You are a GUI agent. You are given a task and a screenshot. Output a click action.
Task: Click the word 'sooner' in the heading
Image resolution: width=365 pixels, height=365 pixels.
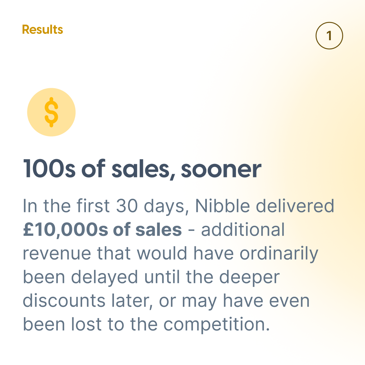(221, 170)
